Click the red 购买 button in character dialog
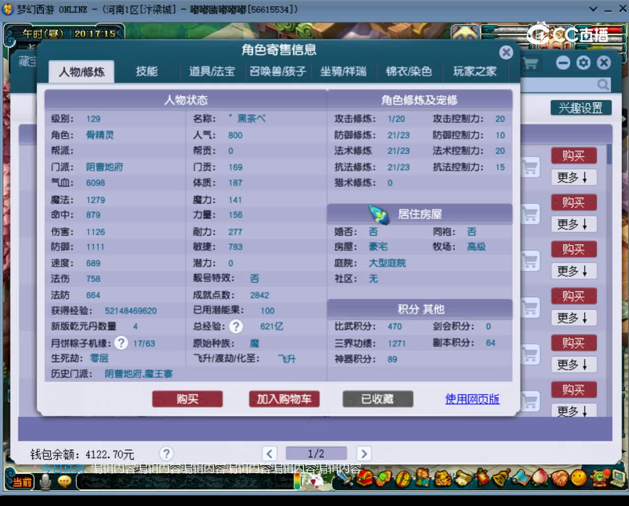 (187, 399)
